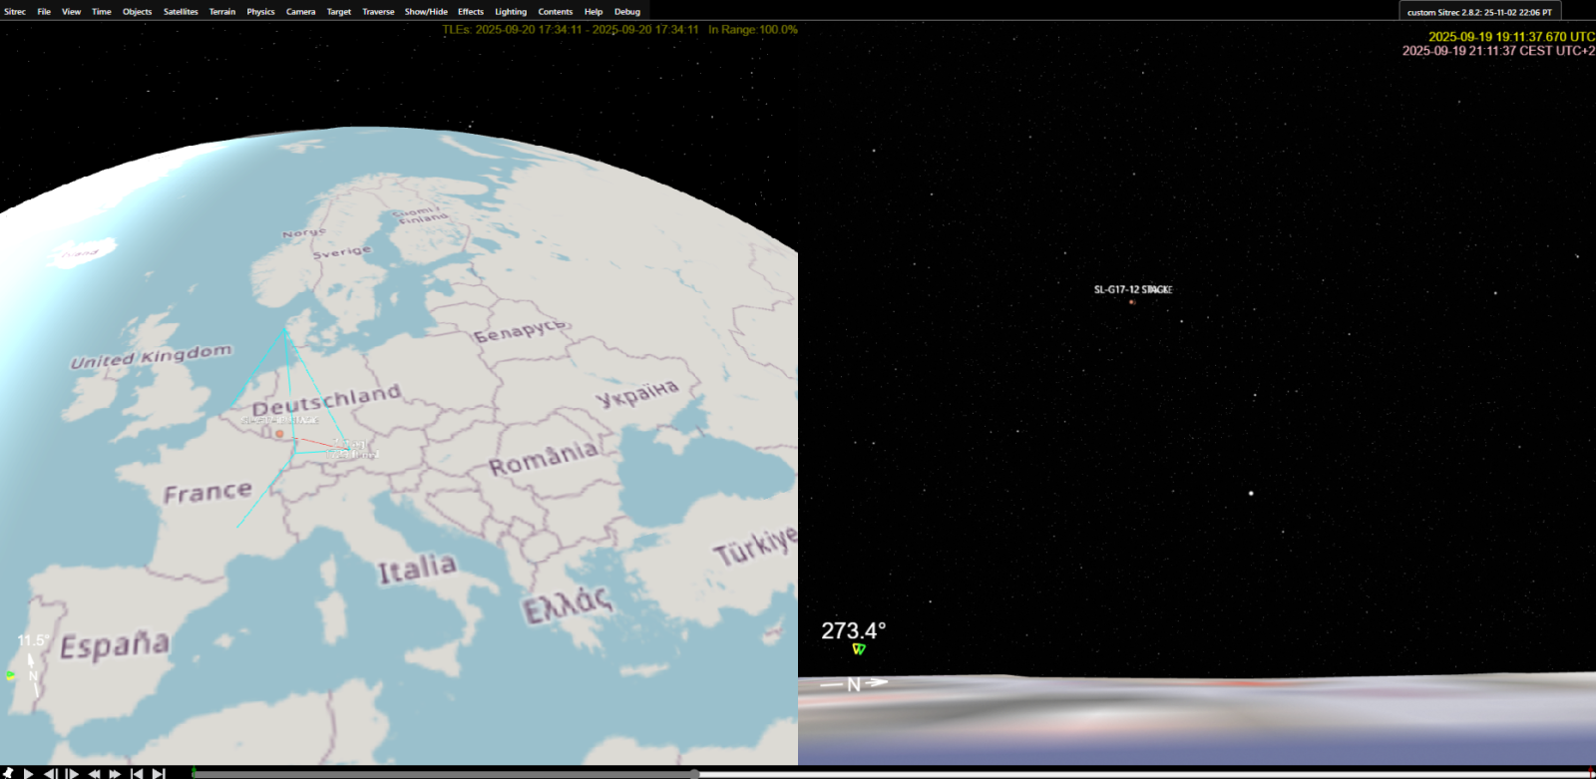
Task: Click the pin icon in playback bar
Action: click(8, 773)
